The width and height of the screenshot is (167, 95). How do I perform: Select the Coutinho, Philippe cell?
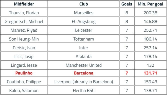[x=24, y=82]
